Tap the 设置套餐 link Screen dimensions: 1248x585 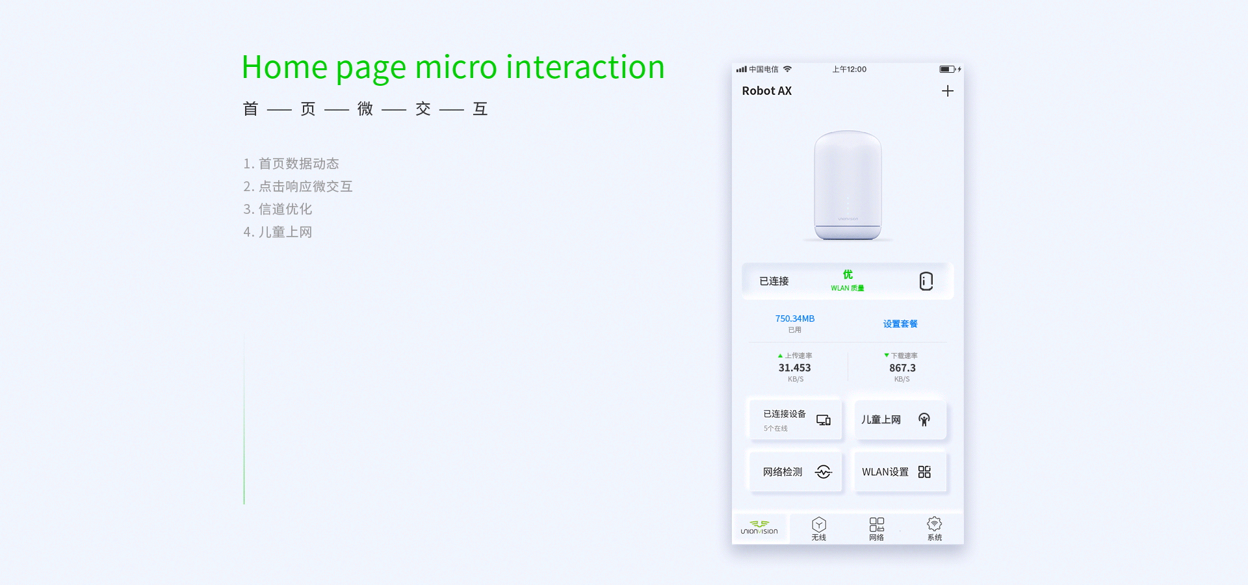(x=900, y=324)
